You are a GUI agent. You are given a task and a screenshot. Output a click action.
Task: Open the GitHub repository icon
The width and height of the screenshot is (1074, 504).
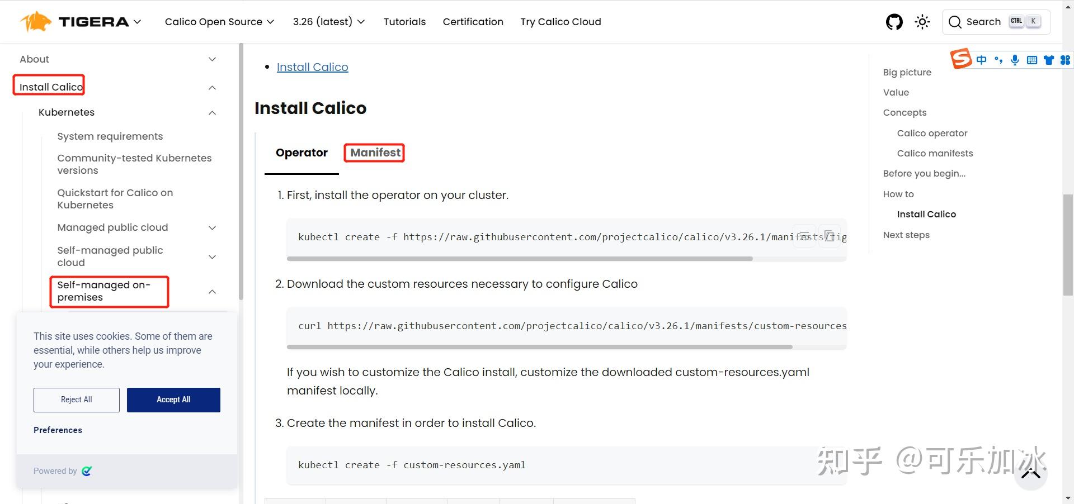click(x=894, y=22)
